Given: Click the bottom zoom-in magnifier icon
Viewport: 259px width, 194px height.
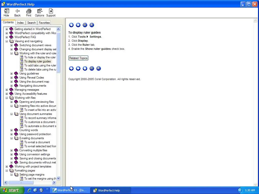Looking at the screenshot, I should (92, 68).
